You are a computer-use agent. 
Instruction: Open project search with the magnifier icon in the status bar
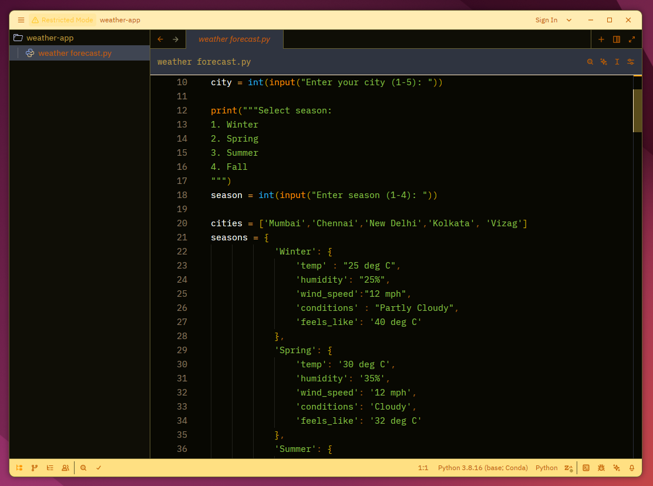tap(83, 468)
